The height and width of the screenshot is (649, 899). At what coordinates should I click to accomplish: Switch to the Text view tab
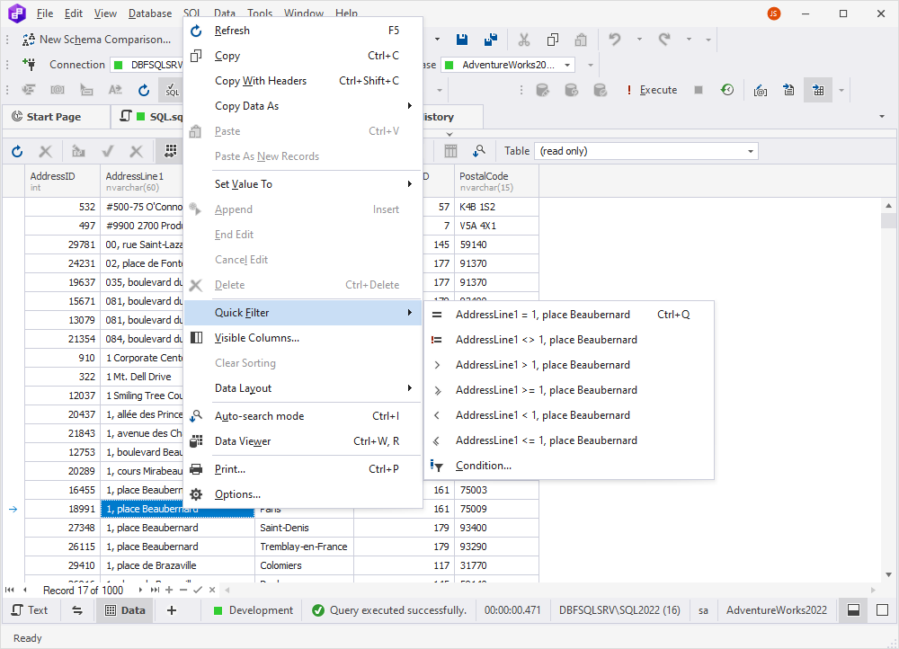pyautogui.click(x=31, y=610)
